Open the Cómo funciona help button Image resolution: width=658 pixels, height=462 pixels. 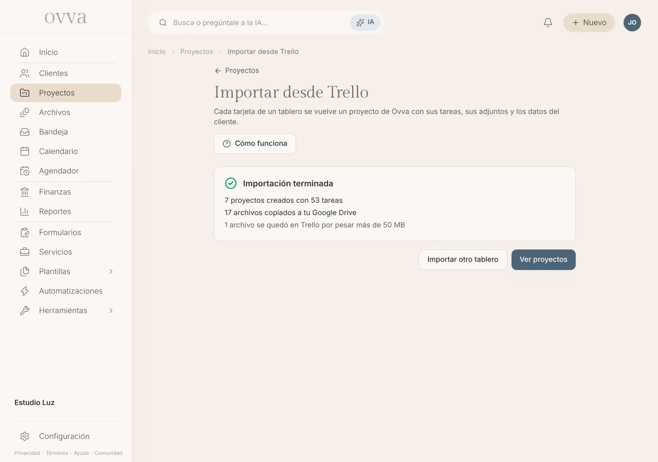(255, 144)
